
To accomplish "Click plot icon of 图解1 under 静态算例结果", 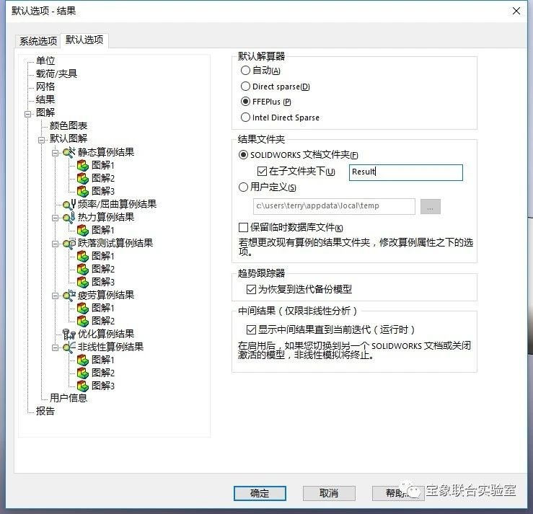I will point(83,165).
